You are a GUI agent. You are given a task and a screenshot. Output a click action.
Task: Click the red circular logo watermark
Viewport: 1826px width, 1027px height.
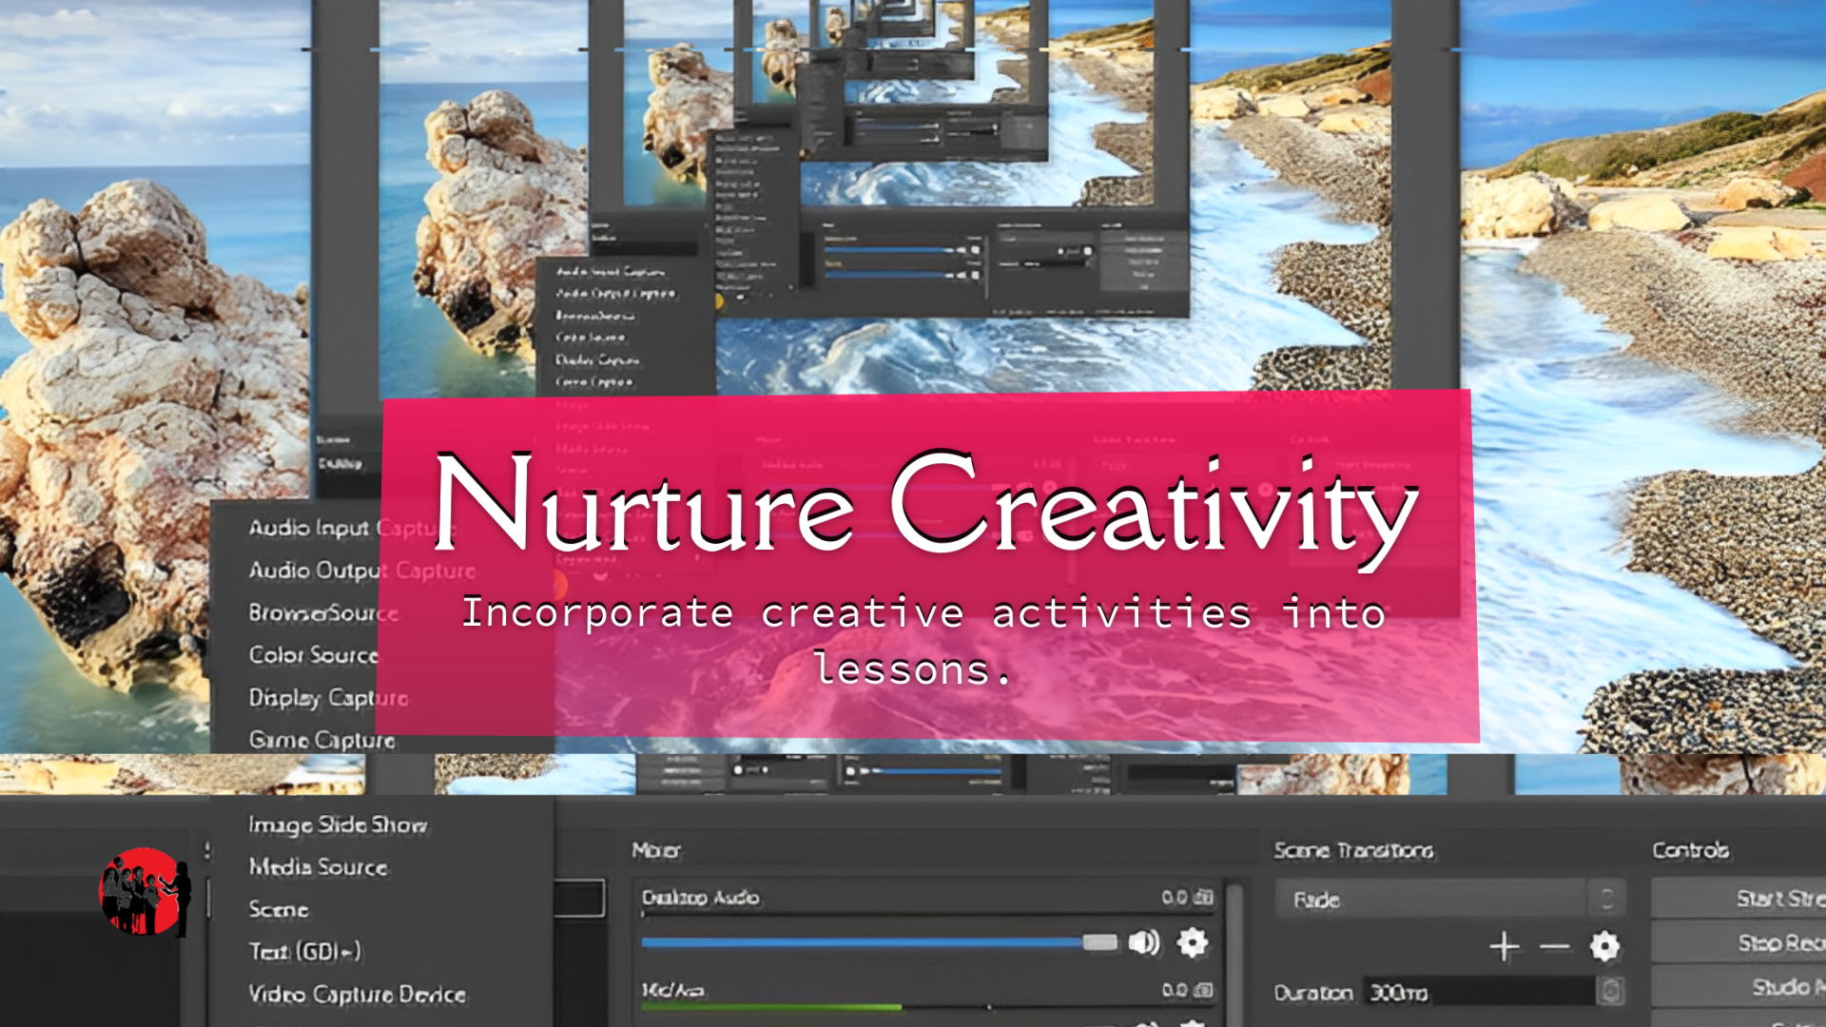pyautogui.click(x=143, y=891)
